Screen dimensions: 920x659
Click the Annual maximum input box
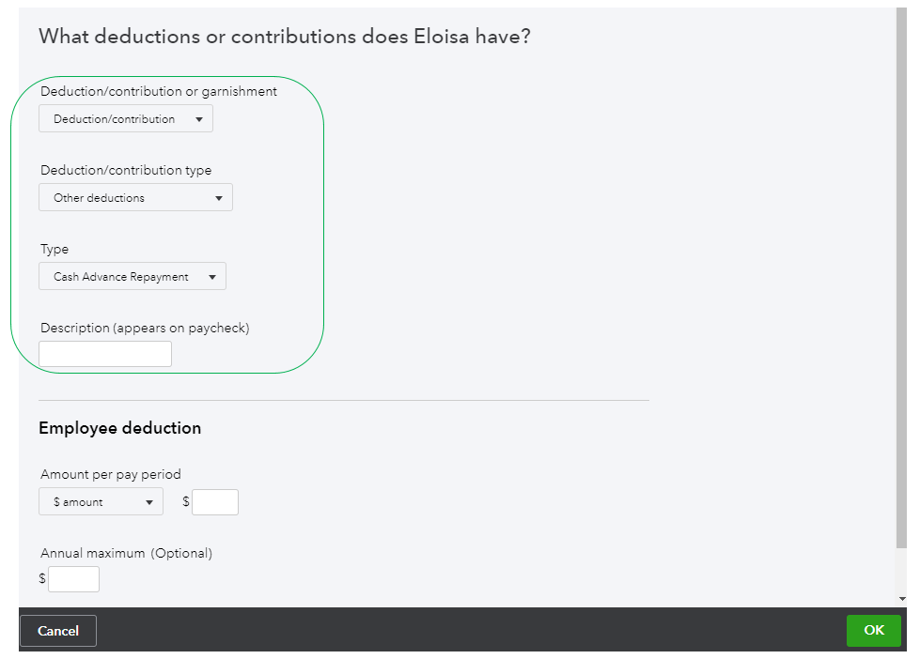(73, 579)
